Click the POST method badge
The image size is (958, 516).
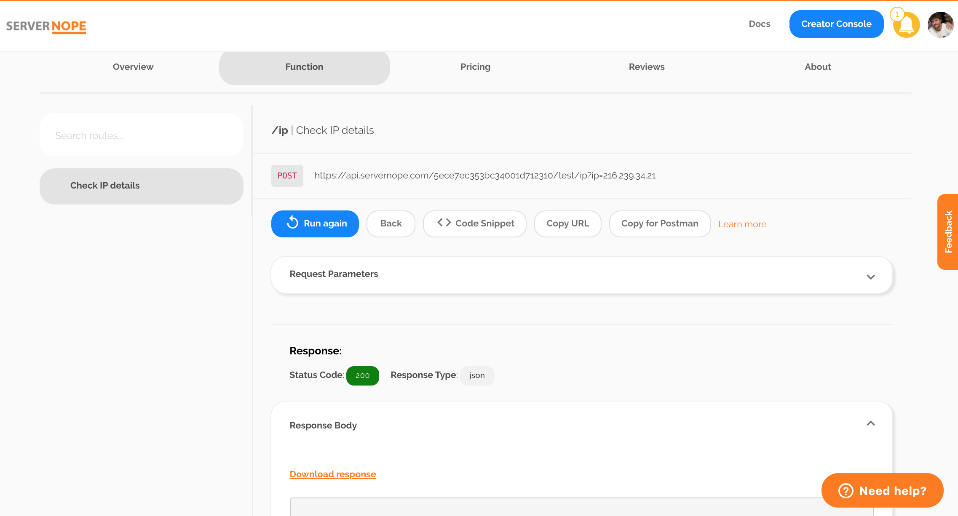tap(287, 176)
